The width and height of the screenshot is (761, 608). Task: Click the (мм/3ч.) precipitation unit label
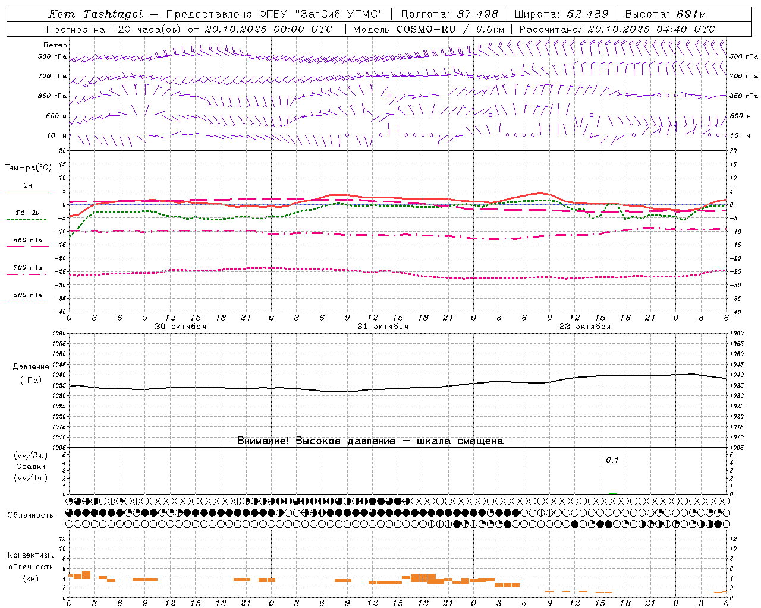coord(31,455)
